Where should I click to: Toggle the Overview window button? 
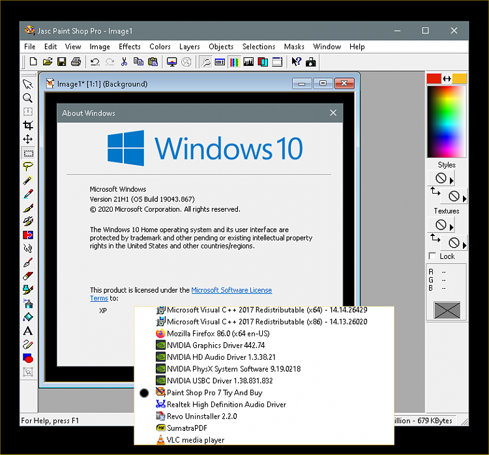[277, 62]
